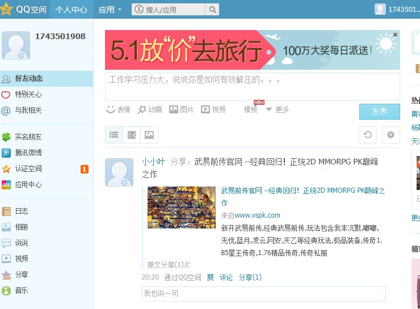This screenshot has width=420, height=309.
Task: Open 1743501908 username in sidebar
Action: pyautogui.click(x=60, y=36)
